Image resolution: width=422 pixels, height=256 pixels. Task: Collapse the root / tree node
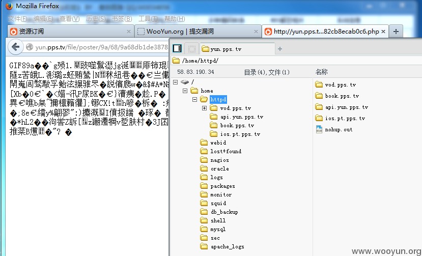176,82
